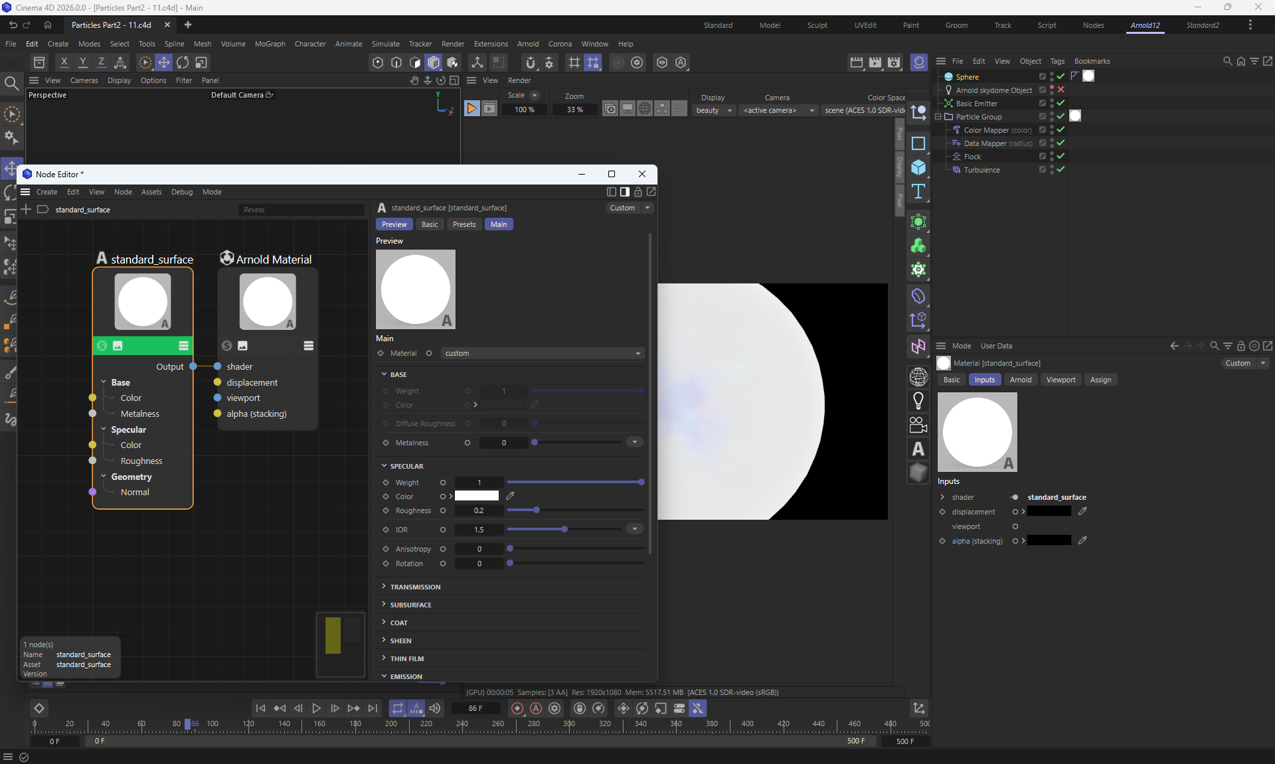Click the Play Forwards button in timeline

(317, 708)
